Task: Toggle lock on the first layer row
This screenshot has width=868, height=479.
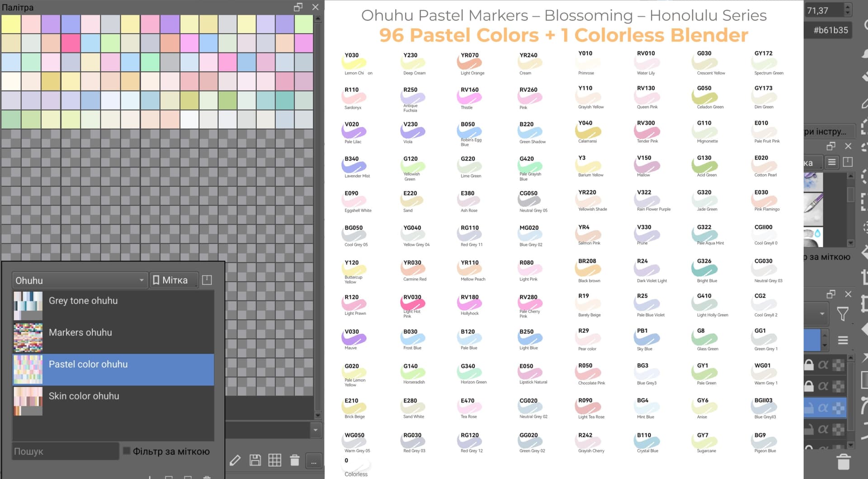Action: click(x=809, y=365)
